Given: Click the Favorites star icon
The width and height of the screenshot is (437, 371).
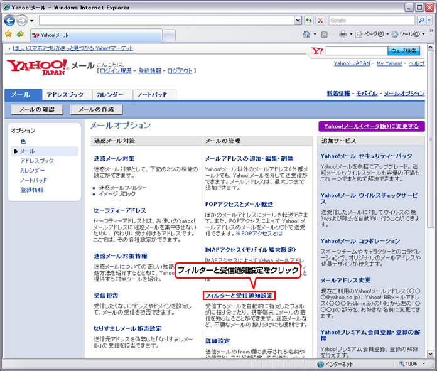Looking at the screenshot, I should (x=9, y=34).
